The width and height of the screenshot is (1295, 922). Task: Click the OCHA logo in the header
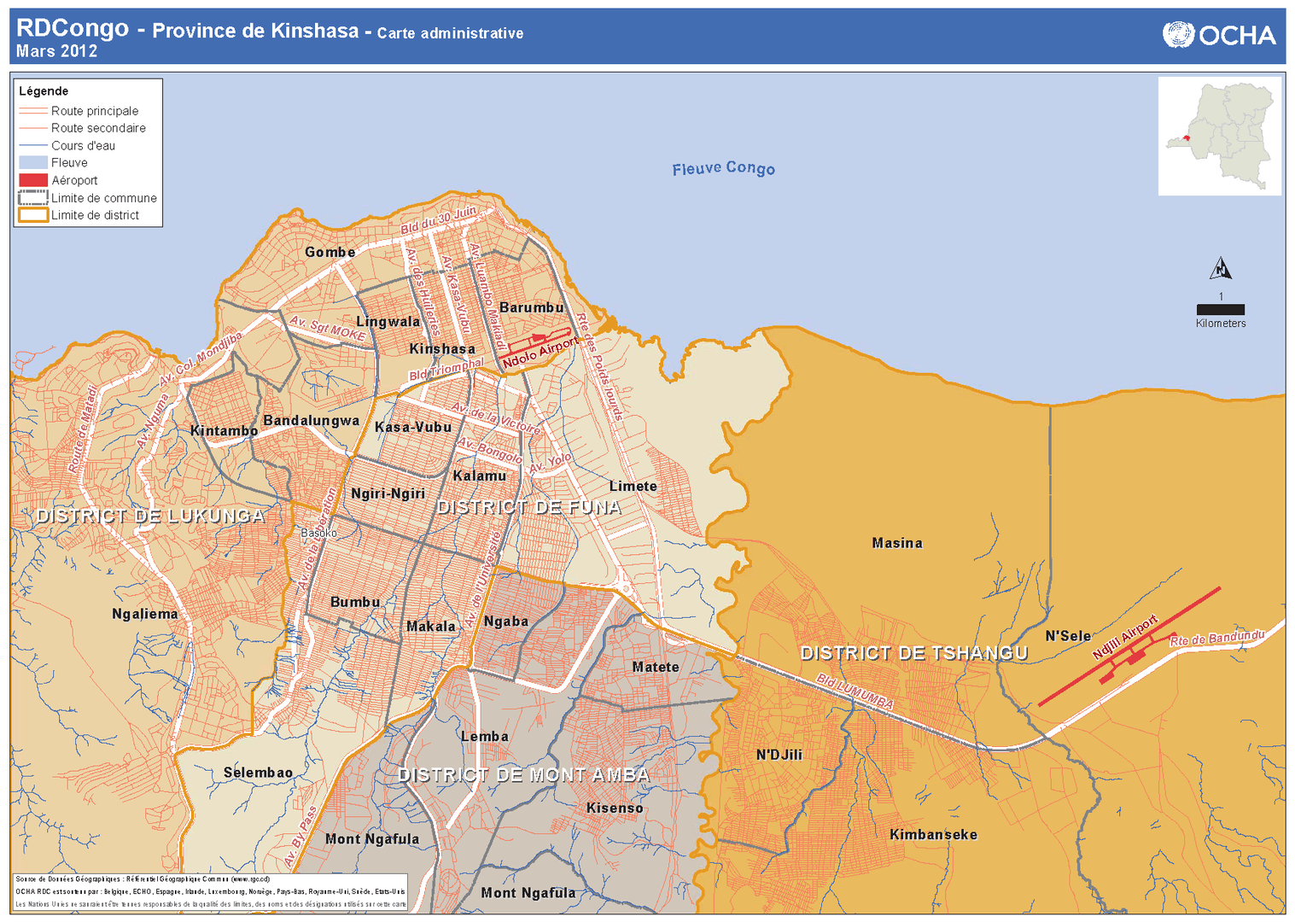coord(1219,35)
